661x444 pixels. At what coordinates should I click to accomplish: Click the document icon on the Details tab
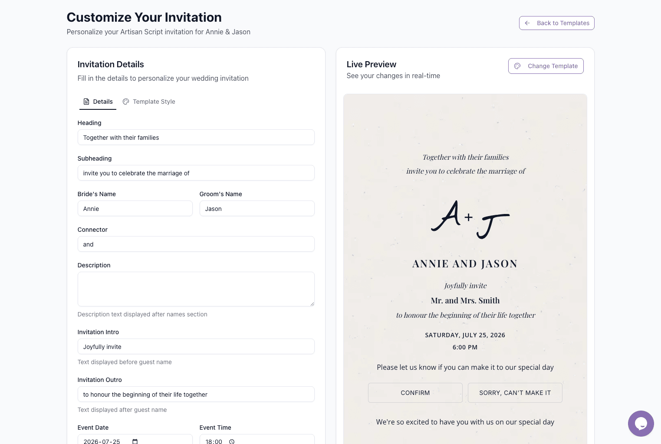86,102
